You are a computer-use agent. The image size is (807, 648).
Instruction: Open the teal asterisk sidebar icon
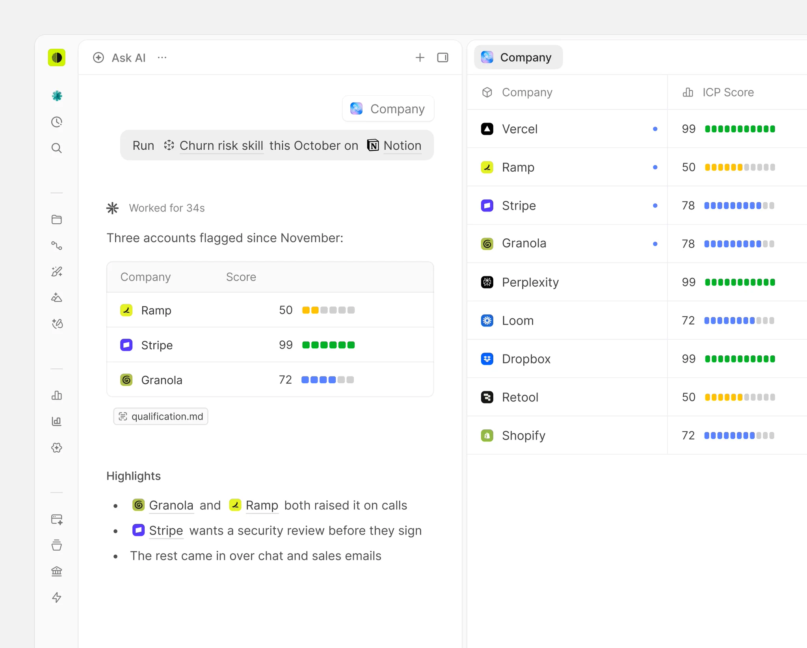pyautogui.click(x=57, y=96)
